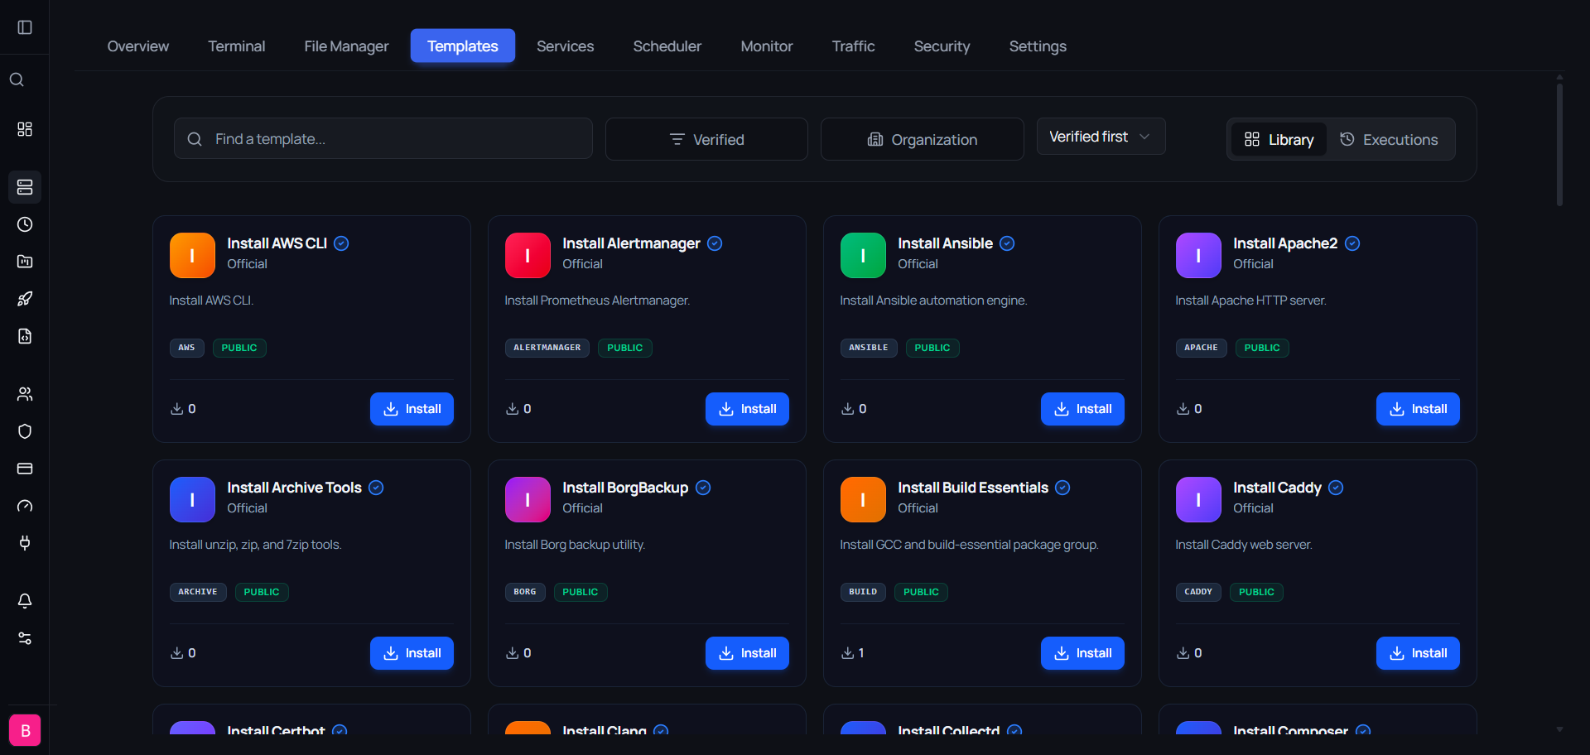Image resolution: width=1590 pixels, height=755 pixels.
Task: Click the red Install Alertmanager thumbnail
Action: (x=528, y=255)
